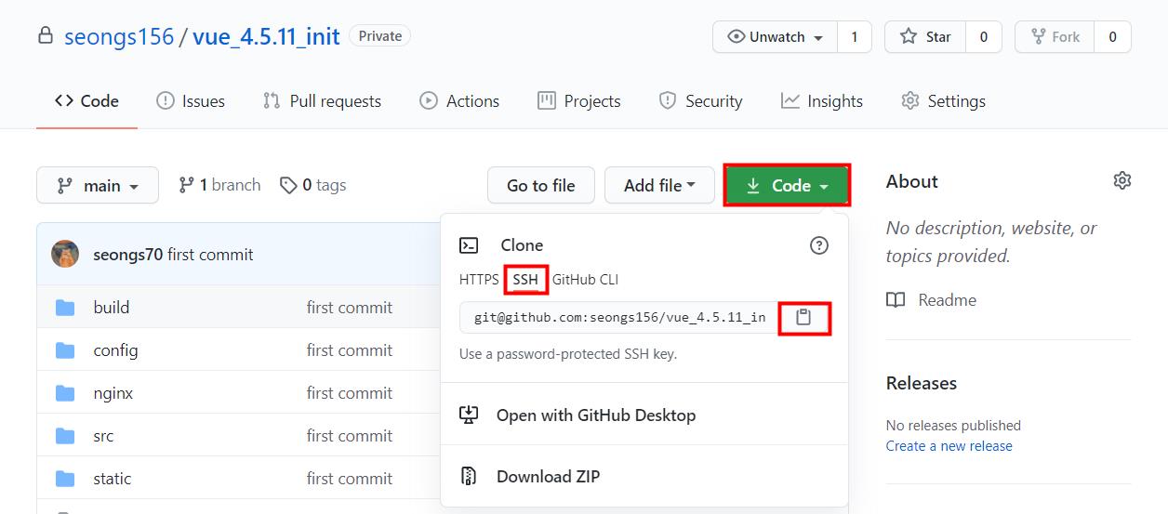Open the Unwatch notifications dropdown
The image size is (1168, 514).
pyautogui.click(x=775, y=37)
